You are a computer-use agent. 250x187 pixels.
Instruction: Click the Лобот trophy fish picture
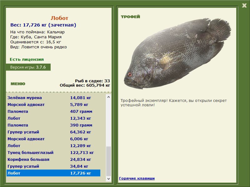[x=177, y=54]
